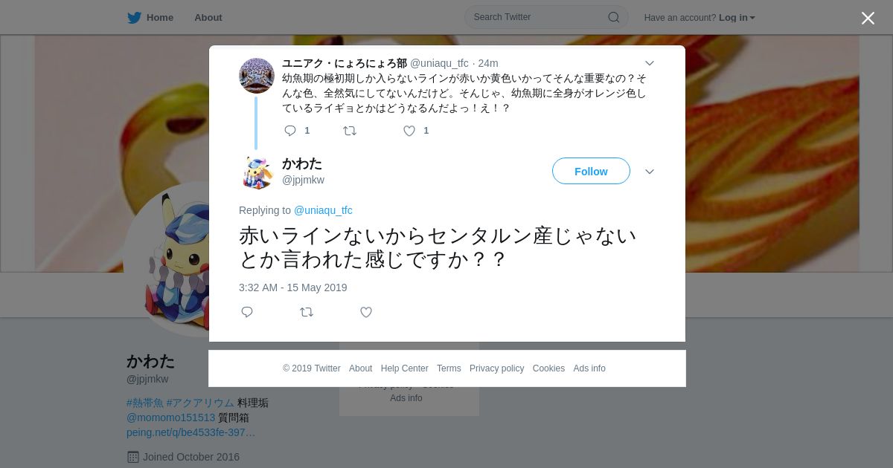
Task: Close the tweet overlay with the X
Action: 868,18
